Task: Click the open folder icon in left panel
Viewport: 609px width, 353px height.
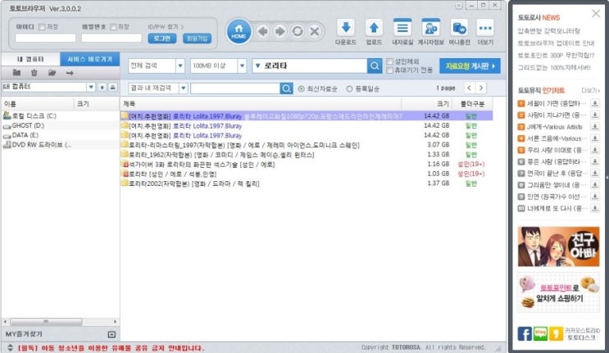Action: coord(52,73)
